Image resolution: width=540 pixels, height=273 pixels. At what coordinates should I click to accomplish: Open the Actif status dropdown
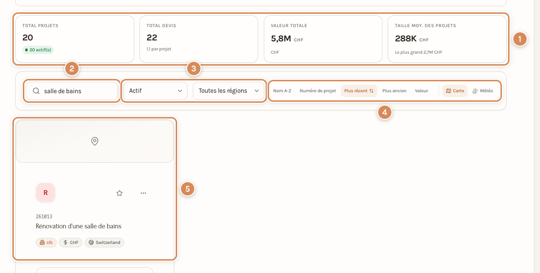(x=155, y=91)
